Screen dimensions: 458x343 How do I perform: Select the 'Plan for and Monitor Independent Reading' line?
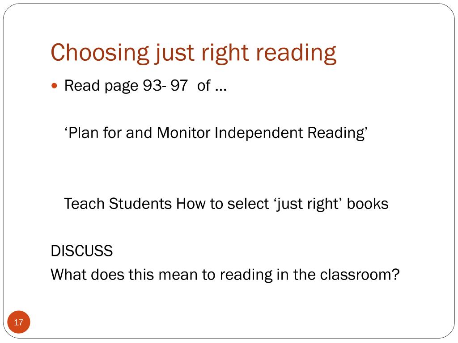pos(216,133)
